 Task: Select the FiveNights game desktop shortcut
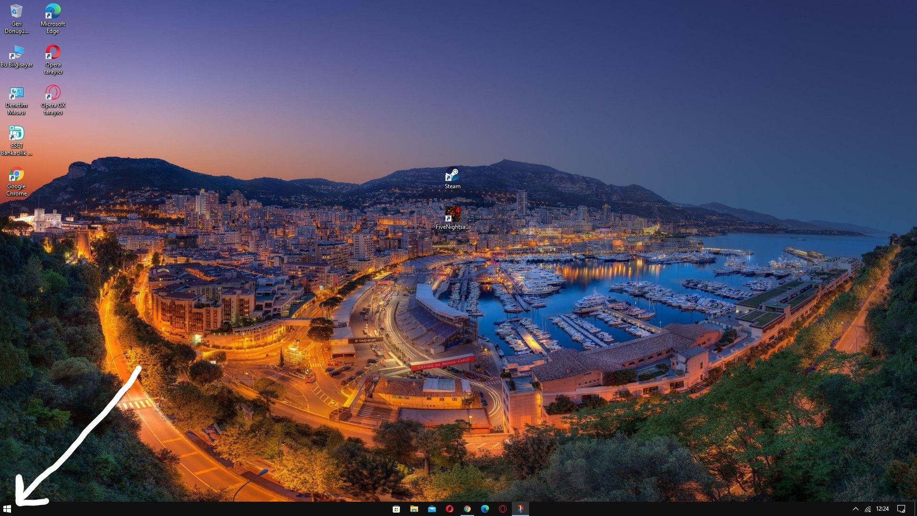pos(453,218)
